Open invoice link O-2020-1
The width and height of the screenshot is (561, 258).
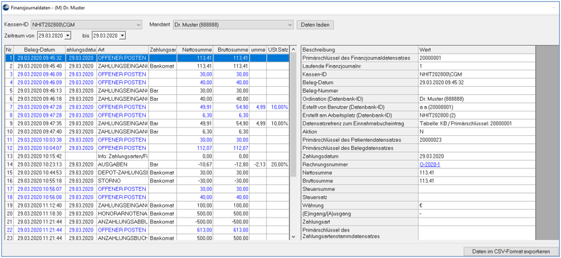tap(429, 164)
